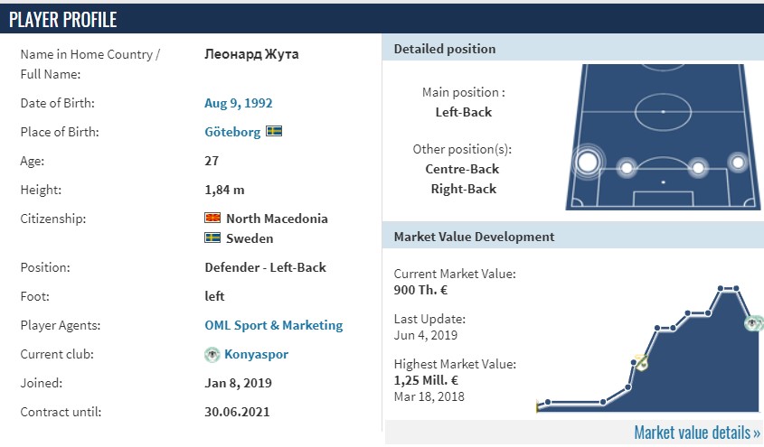Click the left Centre-Back marker on pitch
This screenshot has width=764, height=447.
pyautogui.click(x=627, y=168)
